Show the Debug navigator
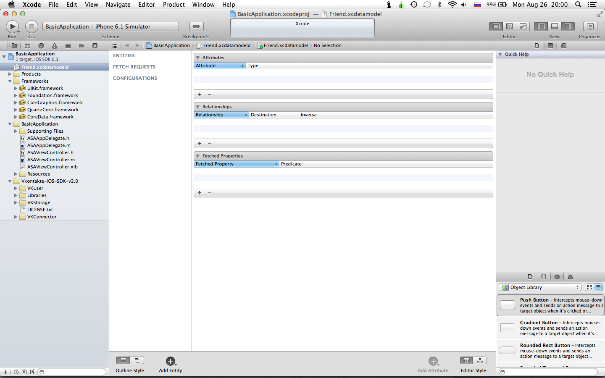The image size is (605, 378). 68,45
